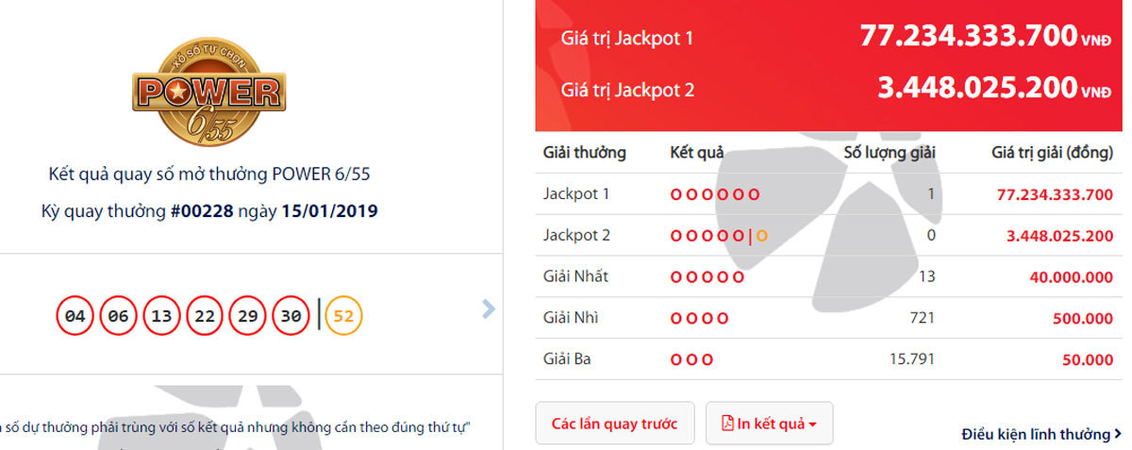
Task: Click the 'Giải Nhất' prize row
Action: coord(575,276)
